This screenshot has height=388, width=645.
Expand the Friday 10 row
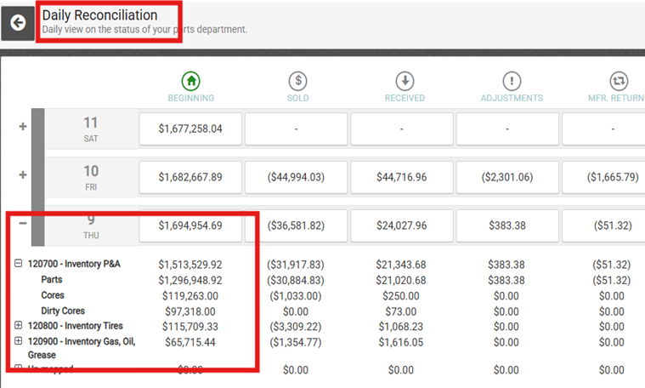(x=23, y=175)
